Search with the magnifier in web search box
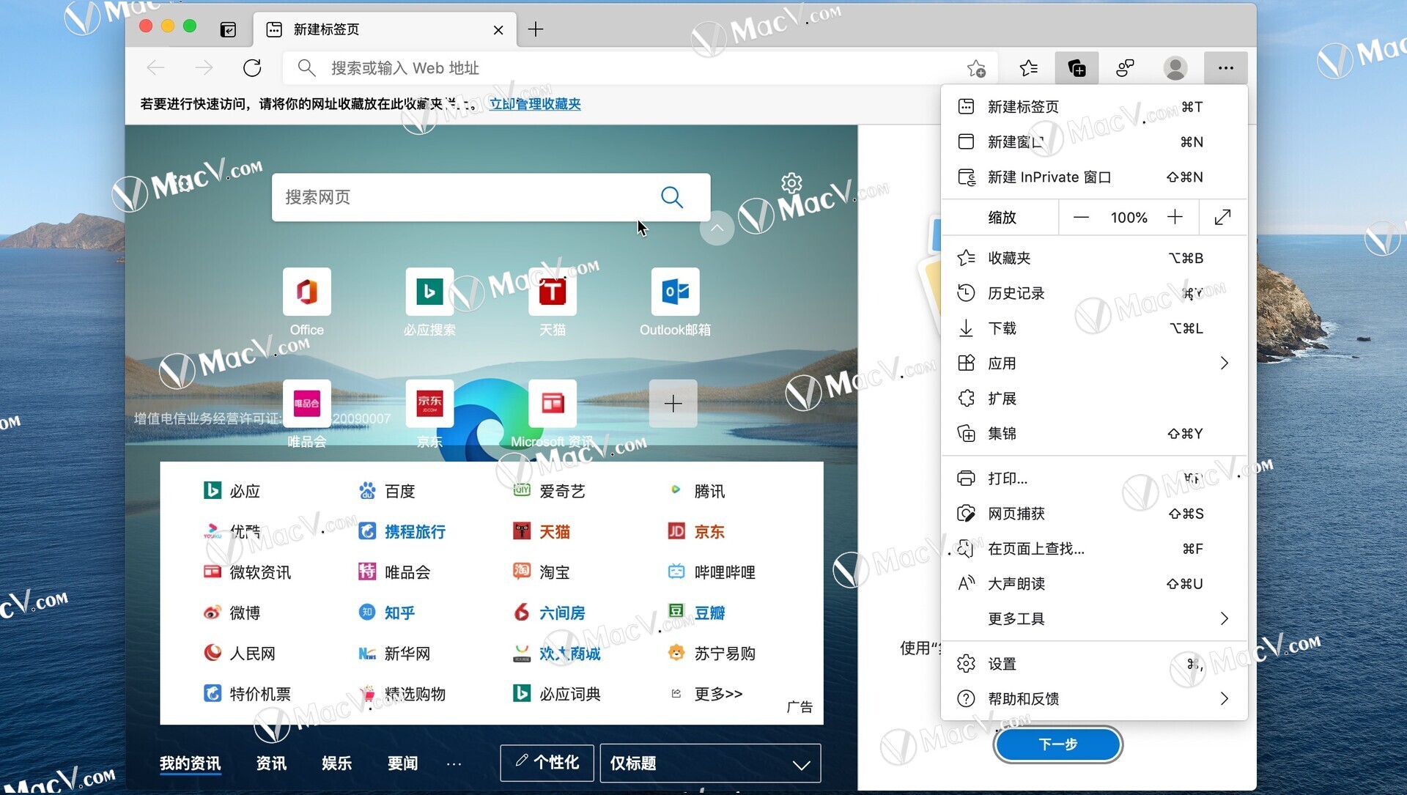Image resolution: width=1407 pixels, height=795 pixels. click(672, 197)
